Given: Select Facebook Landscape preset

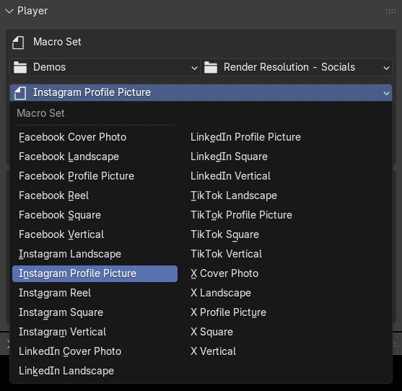Looking at the screenshot, I should 95,157.
